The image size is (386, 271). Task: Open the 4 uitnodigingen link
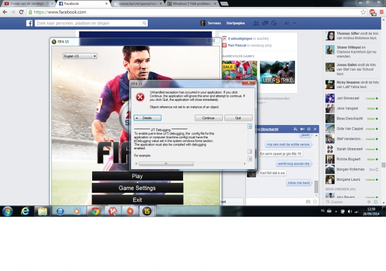coord(240,39)
